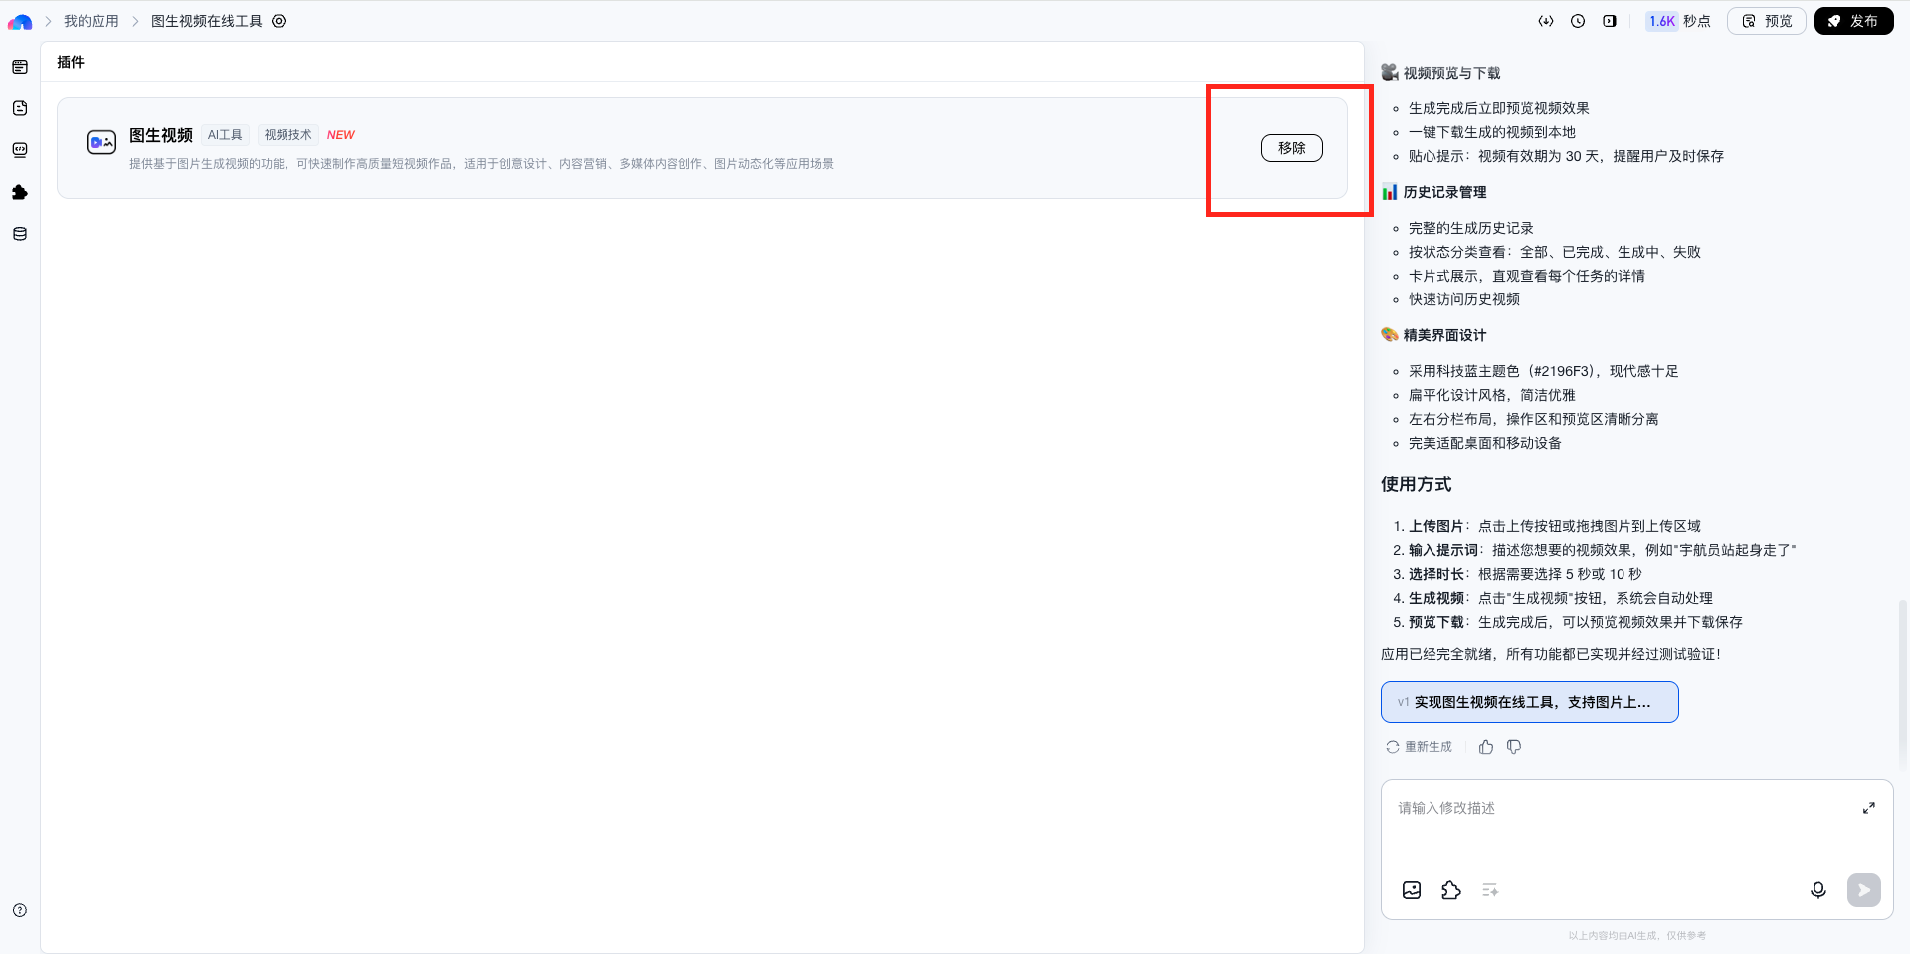Open the database icon in left sidebar
1910x954 pixels.
coord(20,234)
